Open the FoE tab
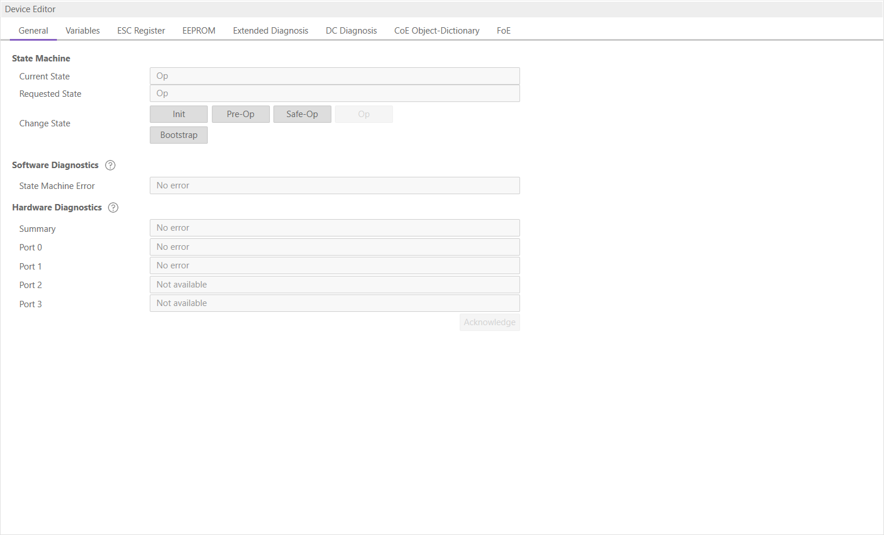 click(503, 31)
